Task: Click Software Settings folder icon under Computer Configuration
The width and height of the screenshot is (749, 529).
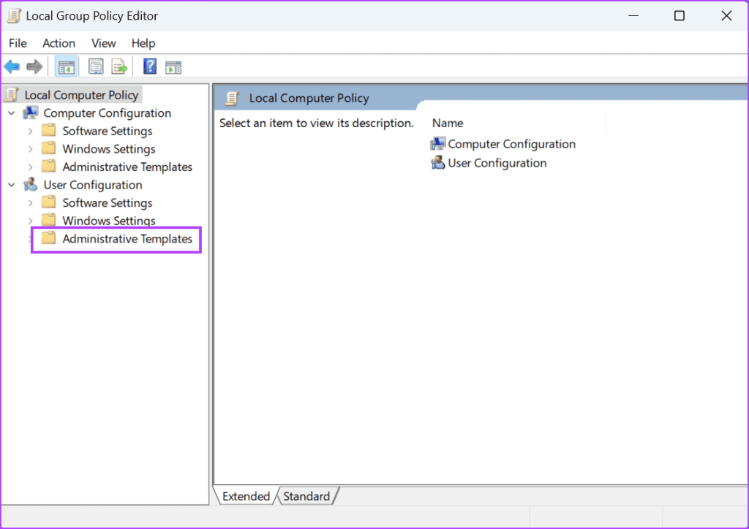Action: pyautogui.click(x=49, y=130)
